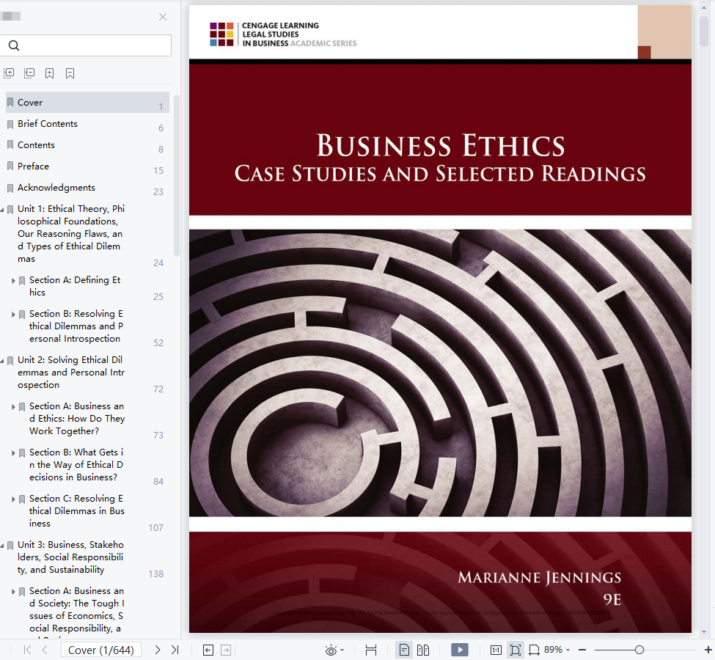This screenshot has height=660, width=715.
Task: Go to the first page
Action: coord(27,650)
